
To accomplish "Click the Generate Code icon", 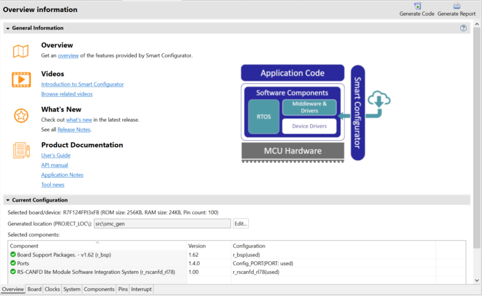I will [x=417, y=6].
